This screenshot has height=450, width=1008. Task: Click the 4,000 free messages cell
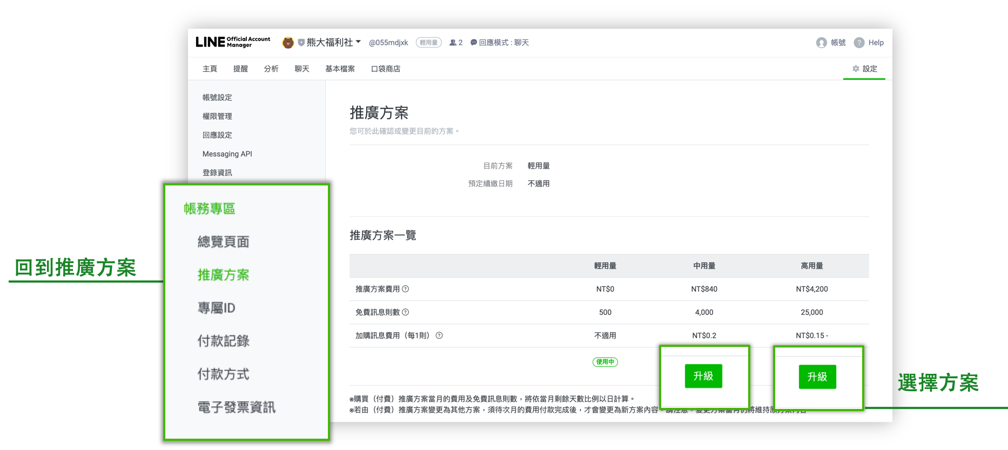[704, 312]
